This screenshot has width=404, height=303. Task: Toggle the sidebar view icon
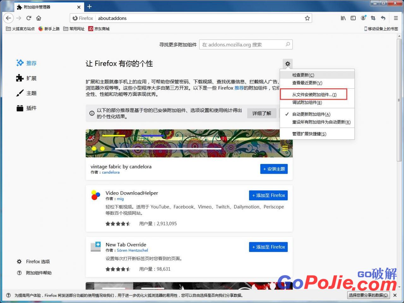click(353, 18)
